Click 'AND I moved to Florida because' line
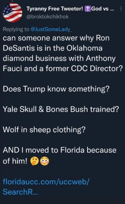Image resolution: width=125 pixels, height=204 pixels. tap(60, 150)
